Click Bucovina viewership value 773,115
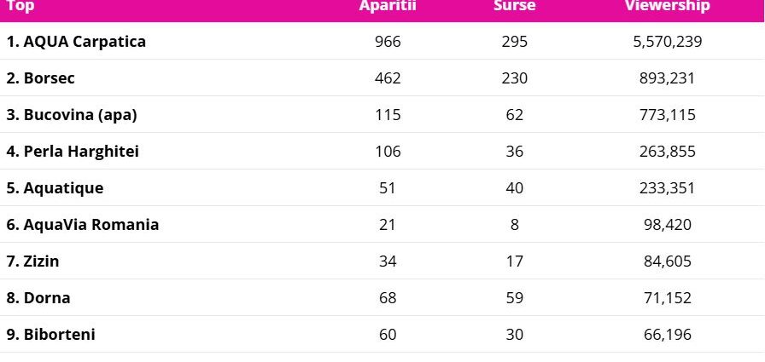The height and width of the screenshot is (362, 765). 667,115
